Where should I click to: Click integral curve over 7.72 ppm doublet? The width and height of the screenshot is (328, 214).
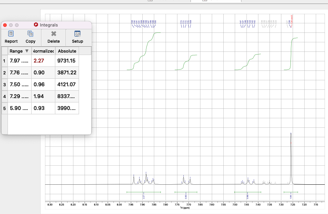coord(186,62)
